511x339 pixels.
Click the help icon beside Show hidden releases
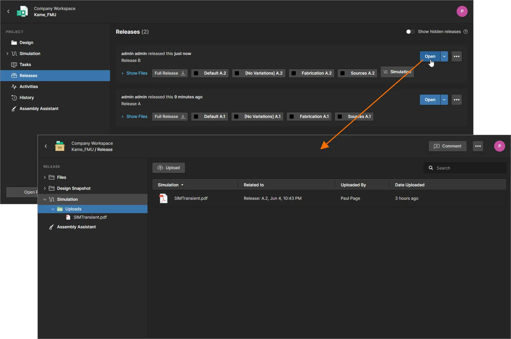click(x=466, y=32)
